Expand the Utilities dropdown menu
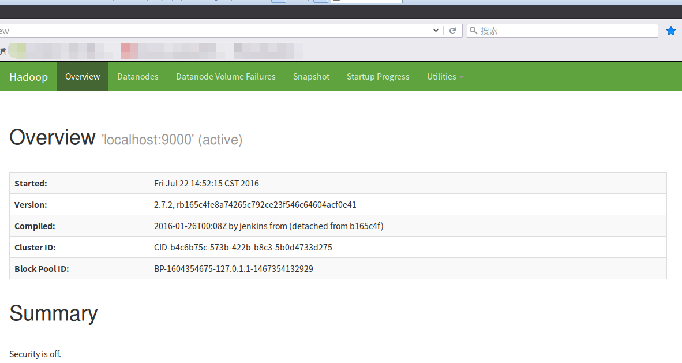 pyautogui.click(x=445, y=77)
